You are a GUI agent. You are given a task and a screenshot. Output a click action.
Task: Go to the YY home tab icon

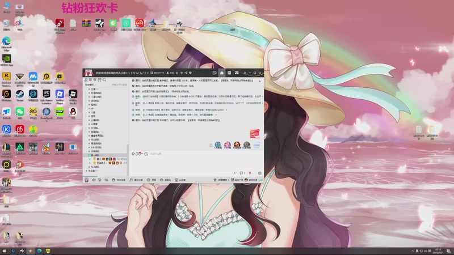coord(221,73)
